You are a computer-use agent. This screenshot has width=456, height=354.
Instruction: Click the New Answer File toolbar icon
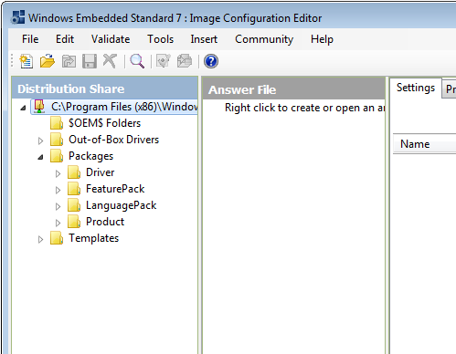(27, 61)
